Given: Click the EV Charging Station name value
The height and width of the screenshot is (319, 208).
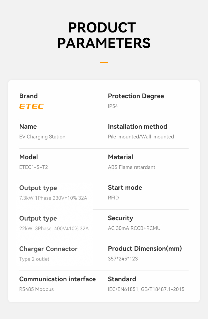Looking at the screenshot, I should pos(42,137).
